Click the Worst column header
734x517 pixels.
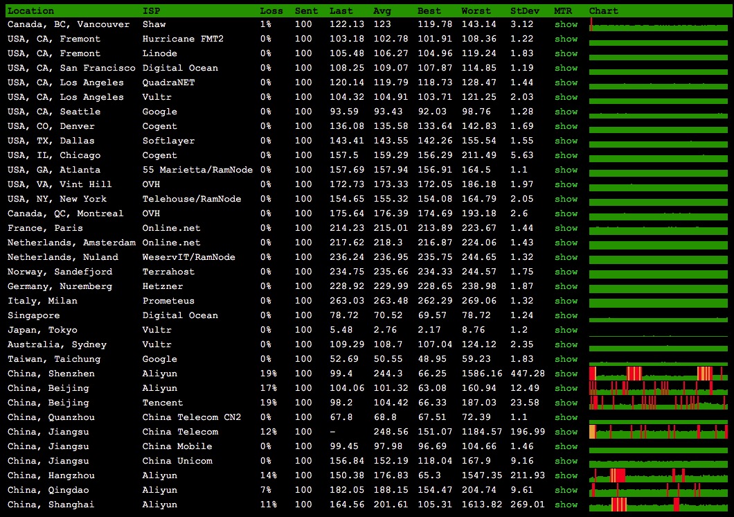[476, 10]
